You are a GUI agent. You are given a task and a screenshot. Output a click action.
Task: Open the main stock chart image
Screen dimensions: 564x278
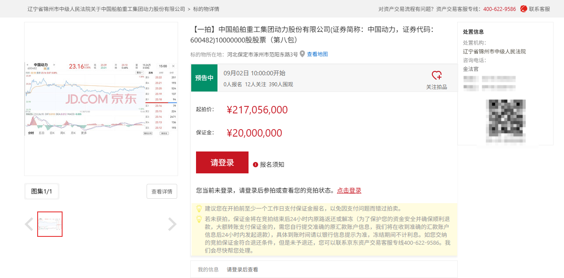click(101, 99)
